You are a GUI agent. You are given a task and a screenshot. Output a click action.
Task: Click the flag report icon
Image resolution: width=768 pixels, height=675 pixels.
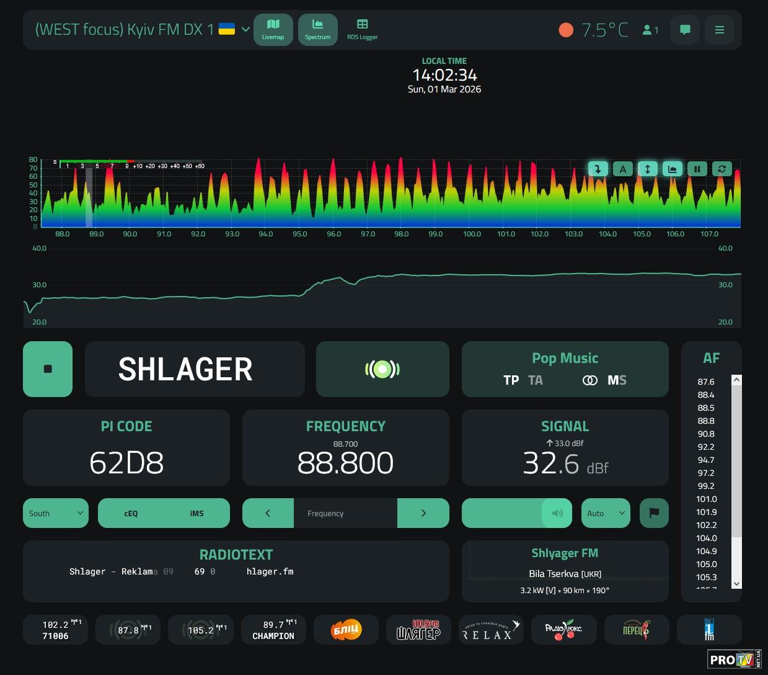(x=653, y=513)
